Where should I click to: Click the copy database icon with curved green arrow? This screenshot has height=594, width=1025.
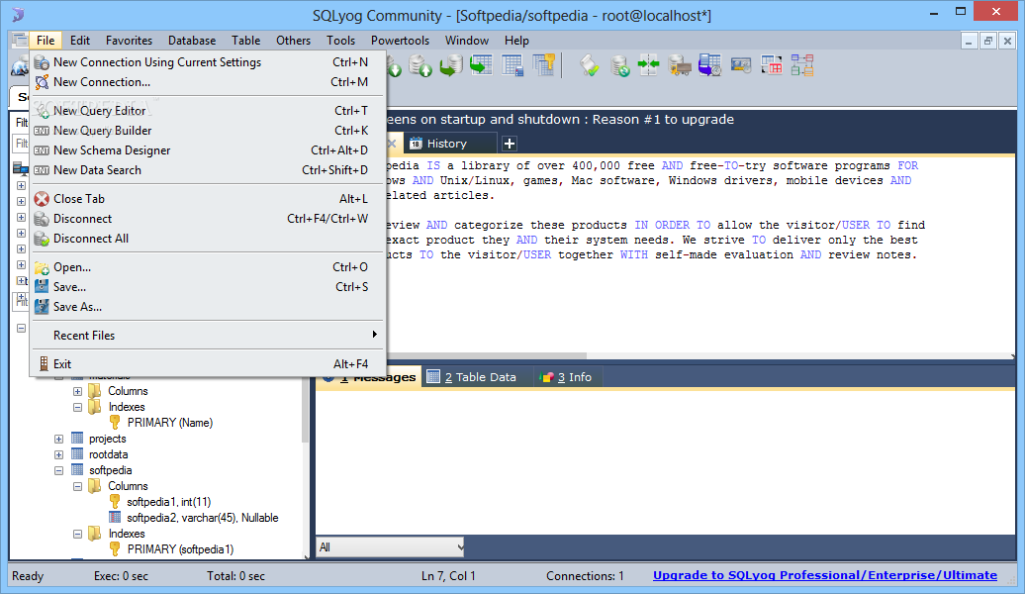pos(451,65)
